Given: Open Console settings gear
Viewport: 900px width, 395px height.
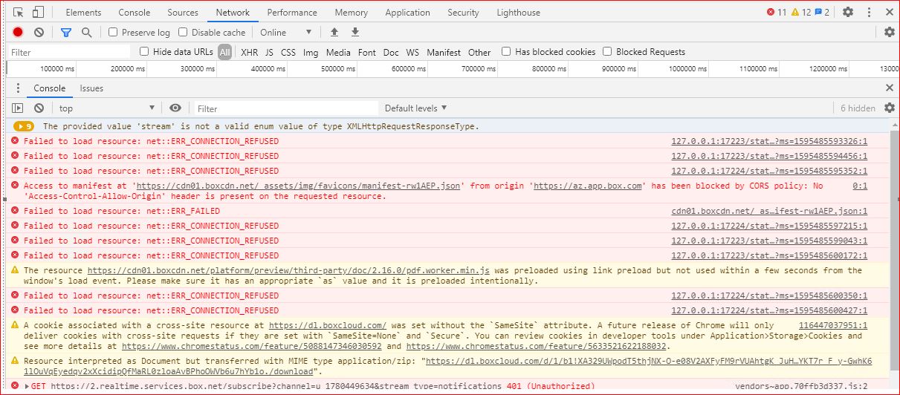Looking at the screenshot, I should 890,108.
